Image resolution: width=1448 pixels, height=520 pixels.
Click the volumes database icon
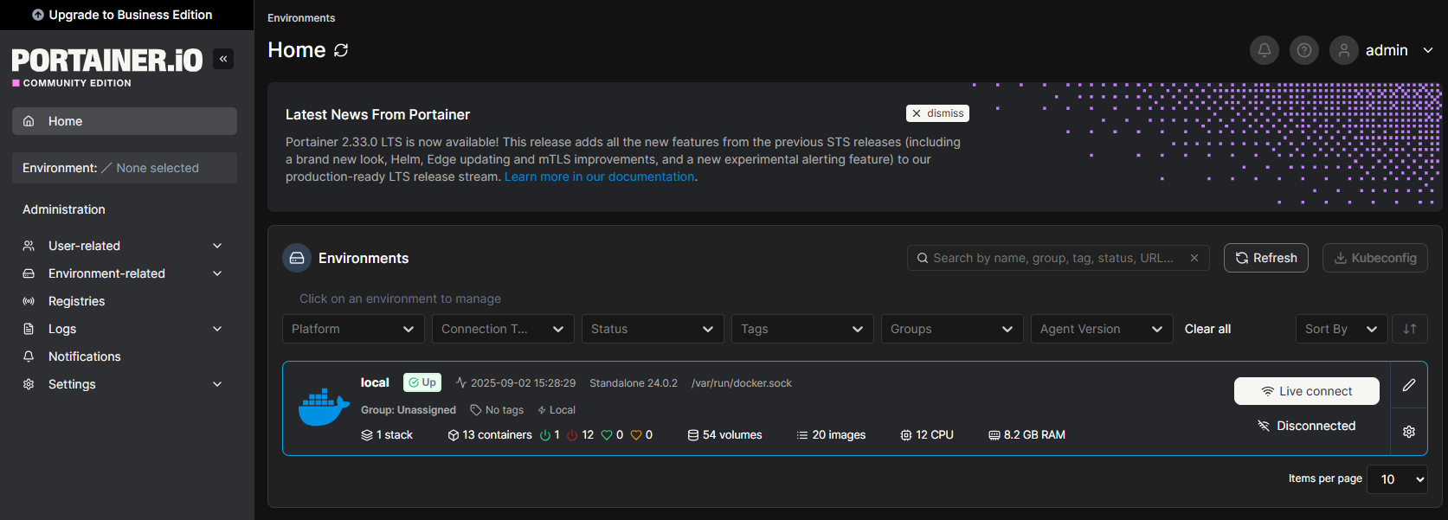point(692,435)
